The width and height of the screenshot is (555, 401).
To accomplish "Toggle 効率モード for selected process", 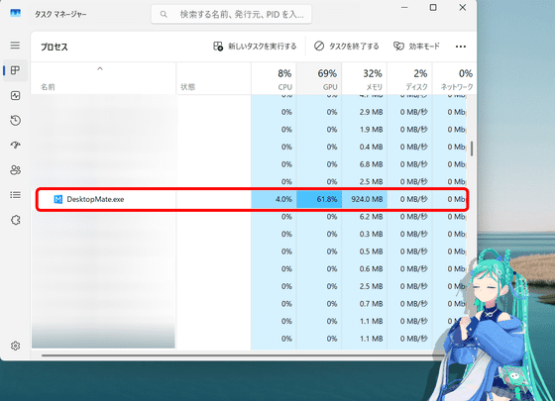I will coord(416,47).
